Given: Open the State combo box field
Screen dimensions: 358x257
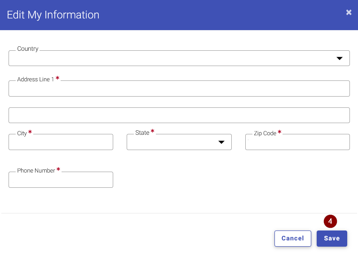Looking at the screenshot, I should (x=179, y=142).
